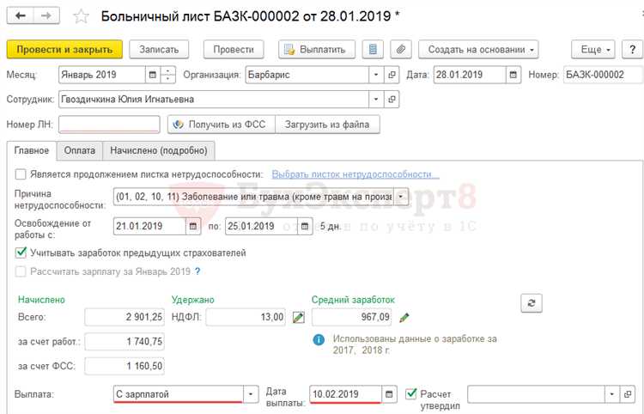Switch to the Главное tab

32,150
